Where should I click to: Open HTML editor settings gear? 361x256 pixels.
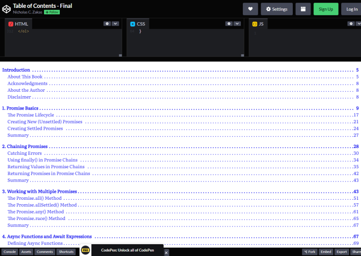pyautogui.click(x=107, y=24)
